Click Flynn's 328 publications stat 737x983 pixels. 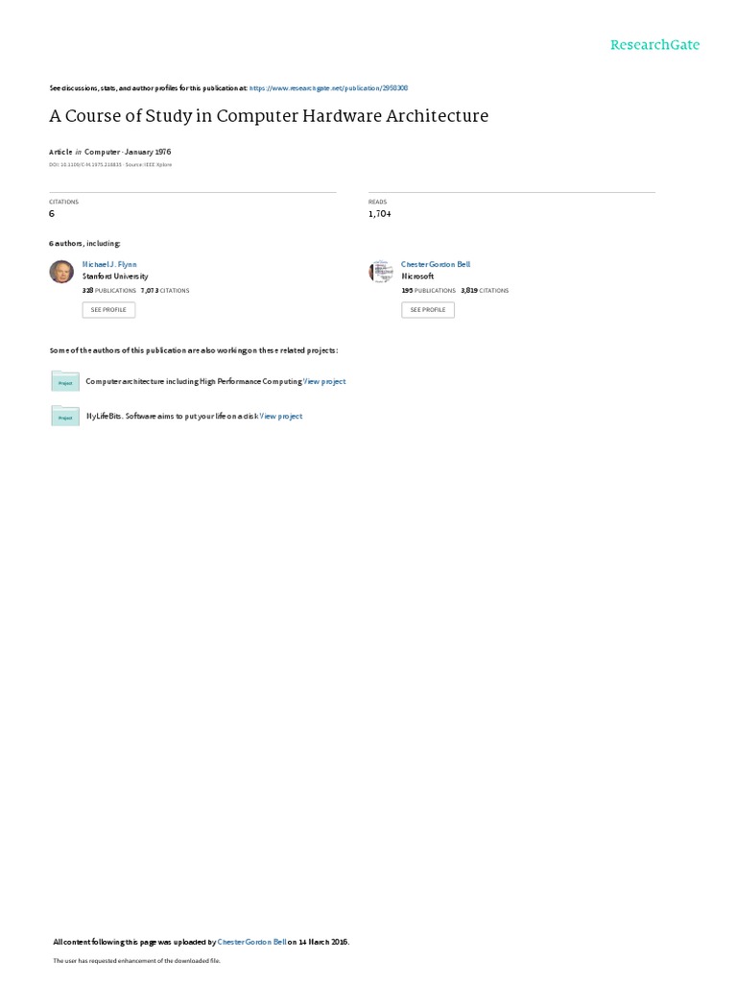click(x=109, y=291)
